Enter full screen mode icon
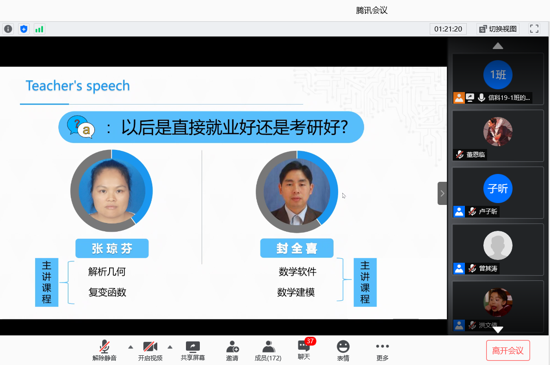Viewport: 550px width, 365px height. 534,29
